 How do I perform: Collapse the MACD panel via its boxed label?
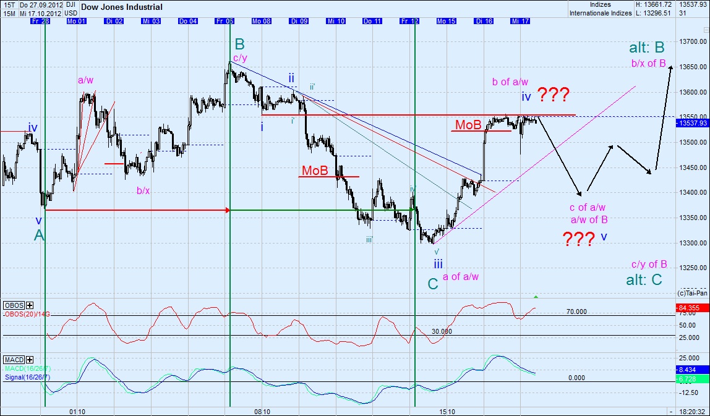(x=14, y=359)
